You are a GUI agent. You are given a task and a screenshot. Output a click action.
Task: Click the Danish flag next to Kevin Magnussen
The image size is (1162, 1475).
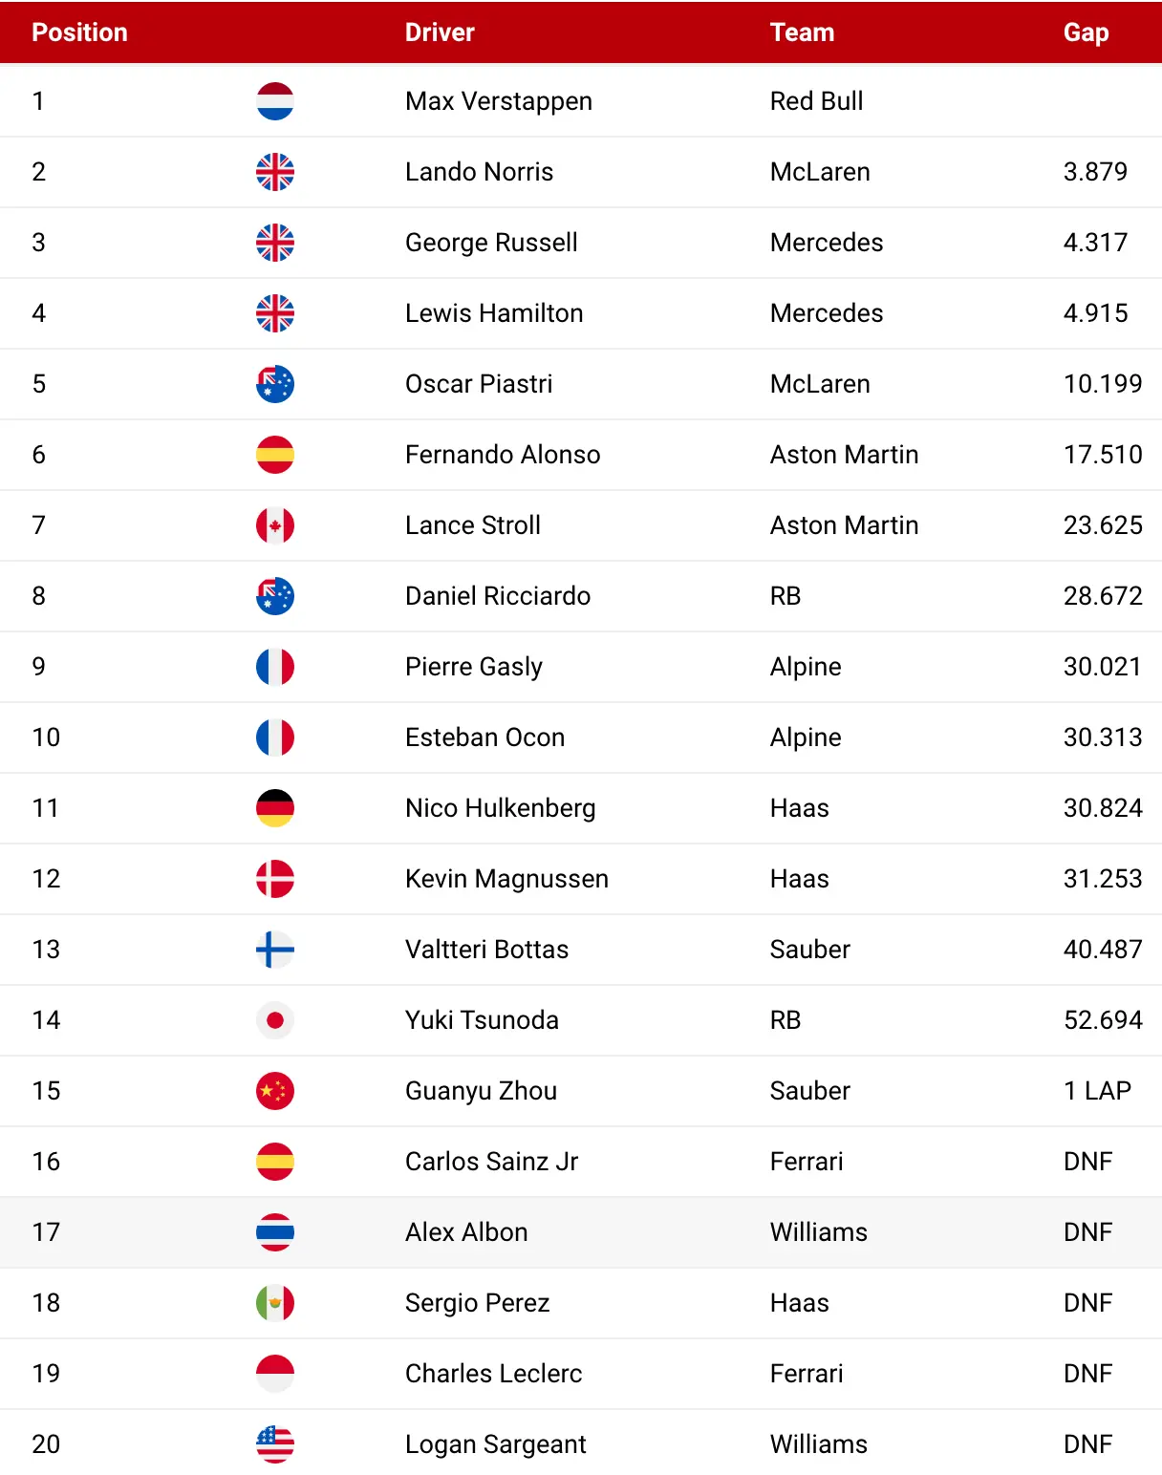tap(275, 879)
